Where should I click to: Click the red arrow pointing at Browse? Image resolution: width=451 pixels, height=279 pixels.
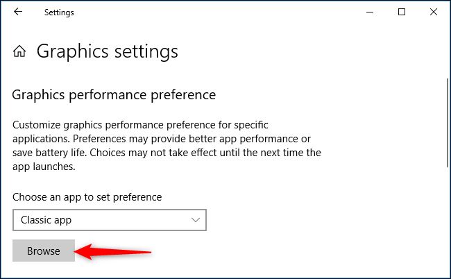tap(112, 252)
